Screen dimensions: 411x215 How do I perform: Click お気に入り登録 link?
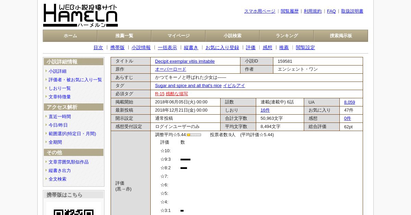click(222, 48)
